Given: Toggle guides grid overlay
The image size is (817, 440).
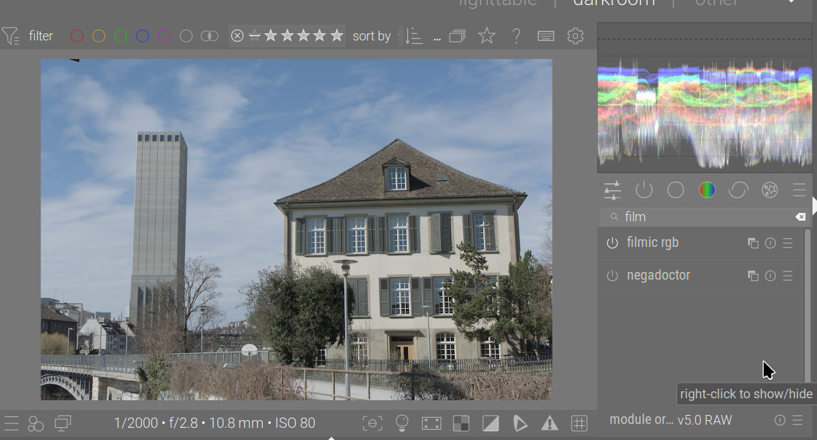Looking at the screenshot, I should [579, 423].
